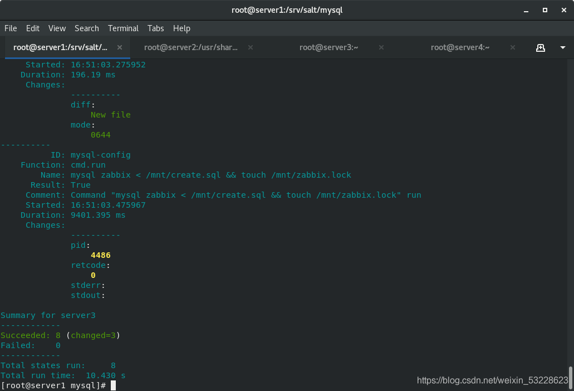Click the 'Name: mysql zabbix' command line

point(196,175)
